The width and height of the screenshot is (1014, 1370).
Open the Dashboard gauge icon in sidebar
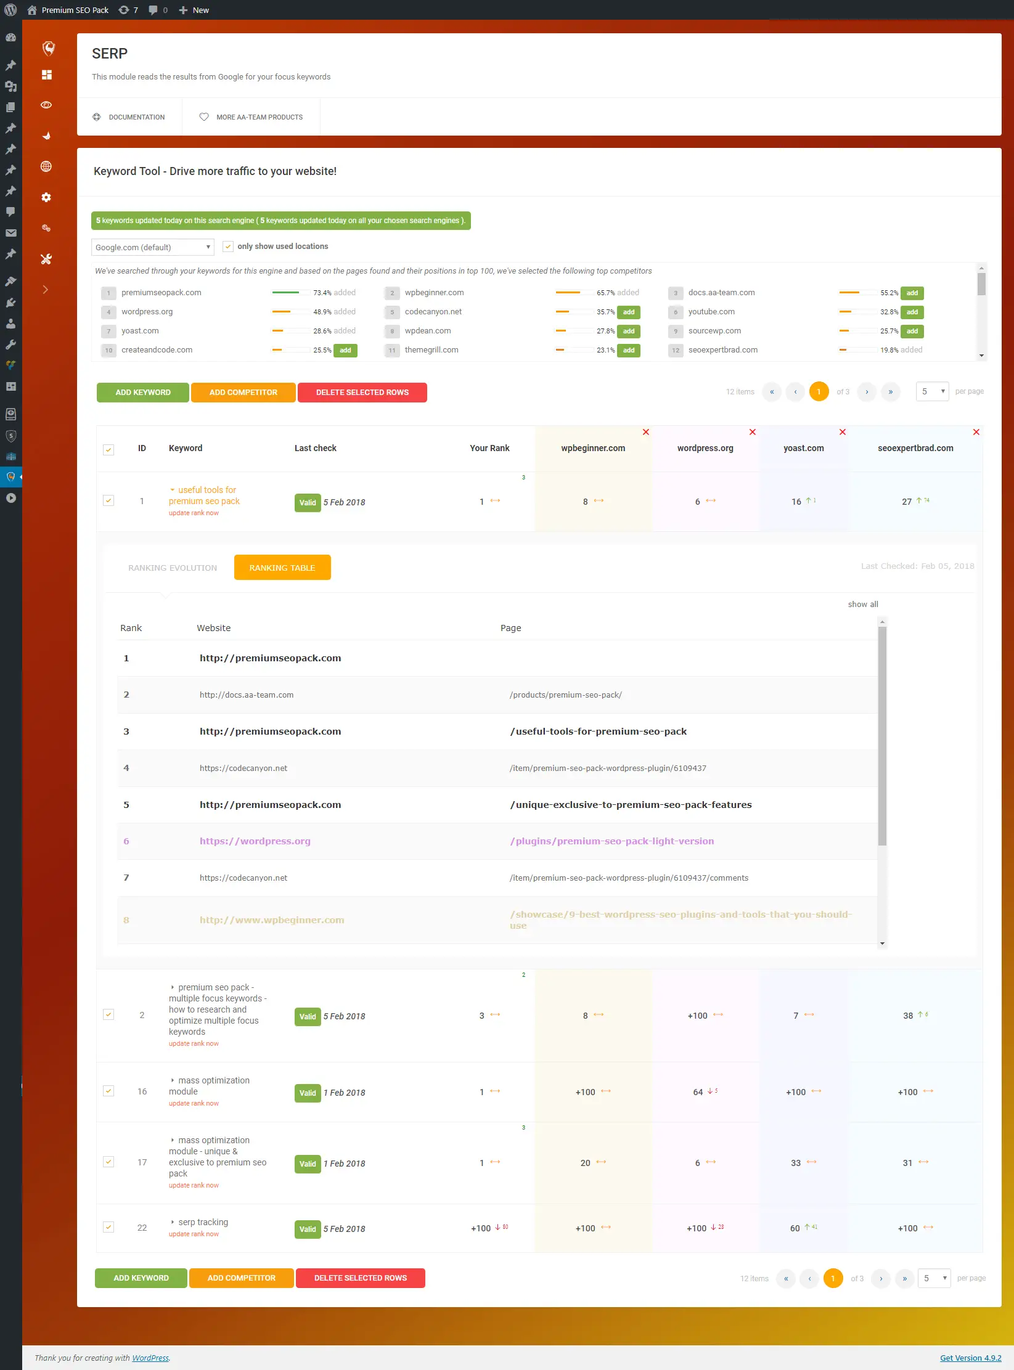coord(10,38)
